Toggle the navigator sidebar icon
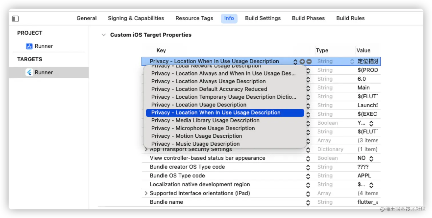Viewport: 432px width, 218px height. coord(15,19)
